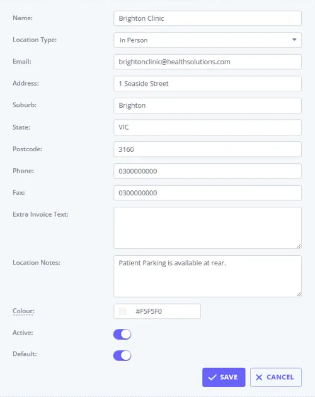Image resolution: width=315 pixels, height=397 pixels.
Task: Click the Suburb field containing Brighton
Action: 207,105
